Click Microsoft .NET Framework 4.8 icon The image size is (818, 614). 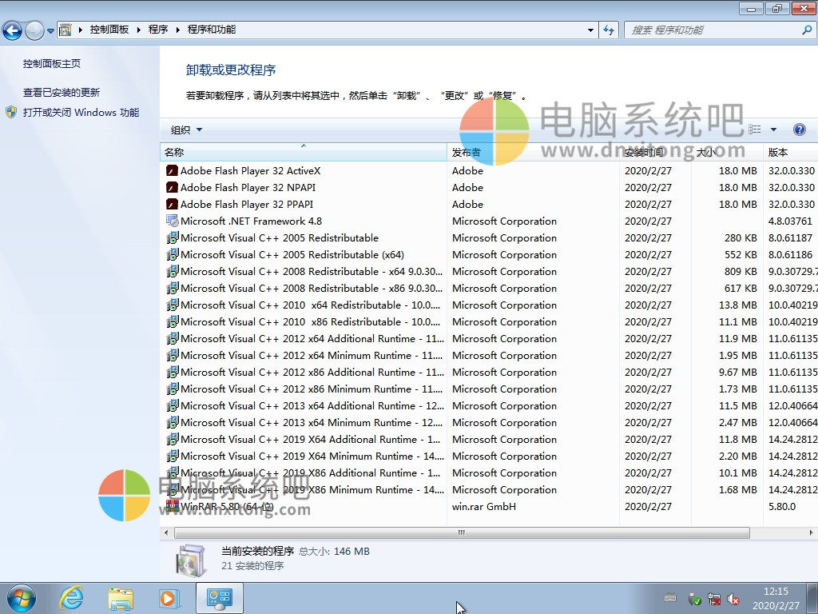(173, 221)
